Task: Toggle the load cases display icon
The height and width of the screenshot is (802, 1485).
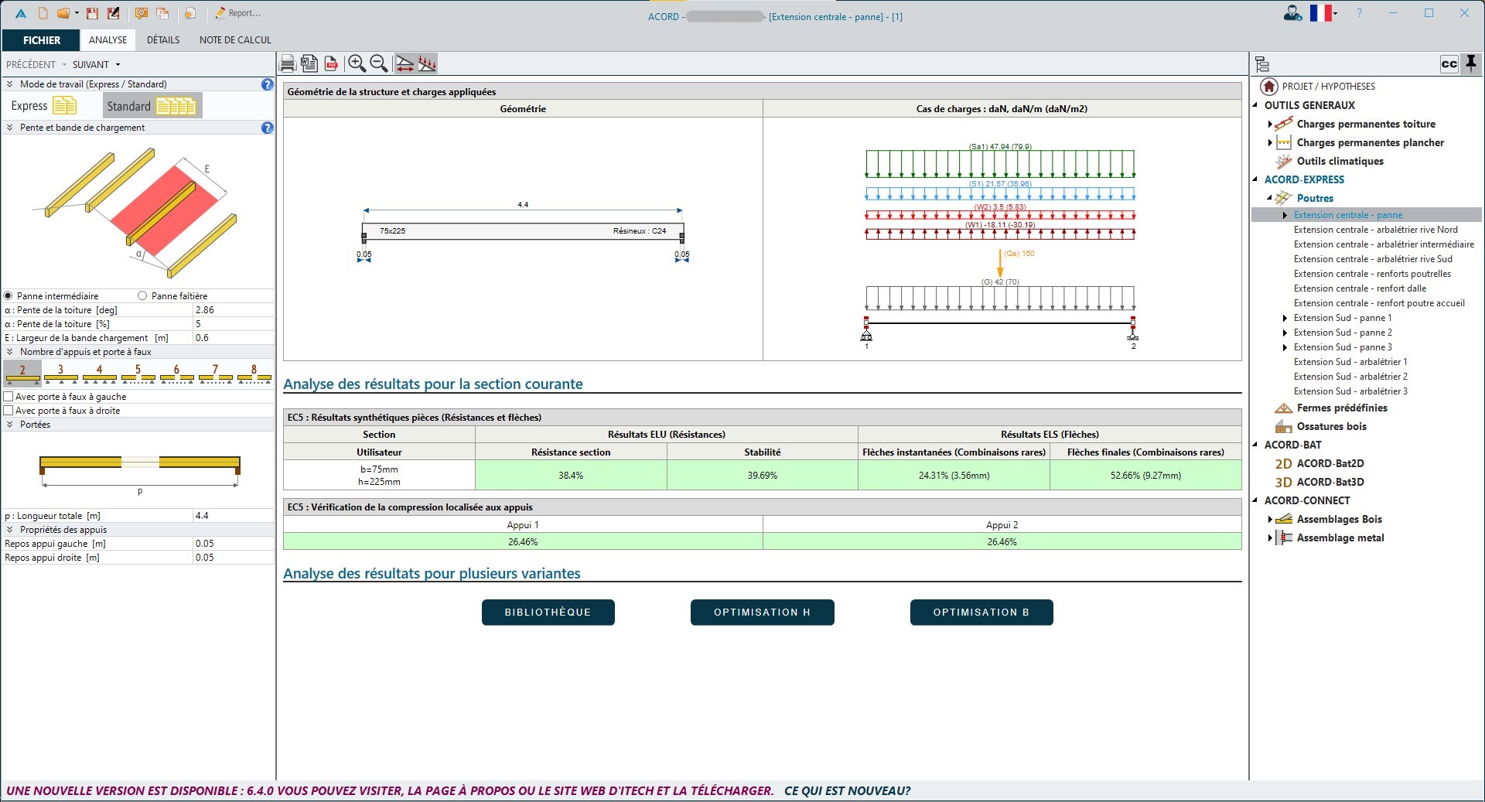Action: tap(427, 63)
